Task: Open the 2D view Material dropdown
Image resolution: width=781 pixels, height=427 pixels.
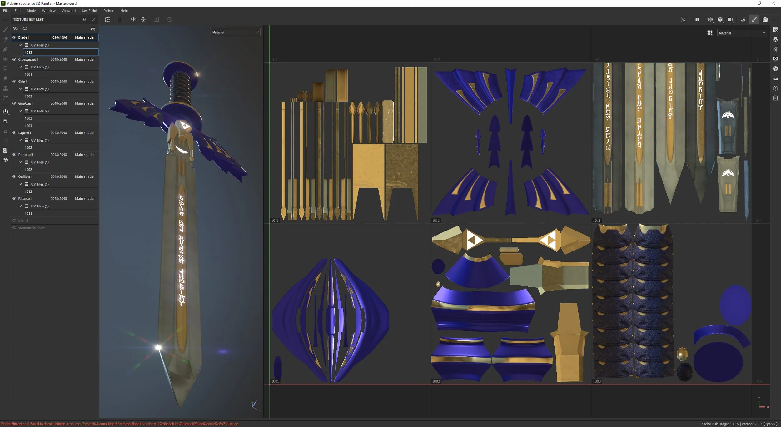Action: 742,33
